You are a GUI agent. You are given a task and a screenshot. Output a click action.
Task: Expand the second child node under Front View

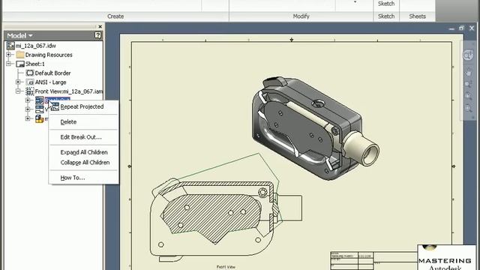click(28, 109)
